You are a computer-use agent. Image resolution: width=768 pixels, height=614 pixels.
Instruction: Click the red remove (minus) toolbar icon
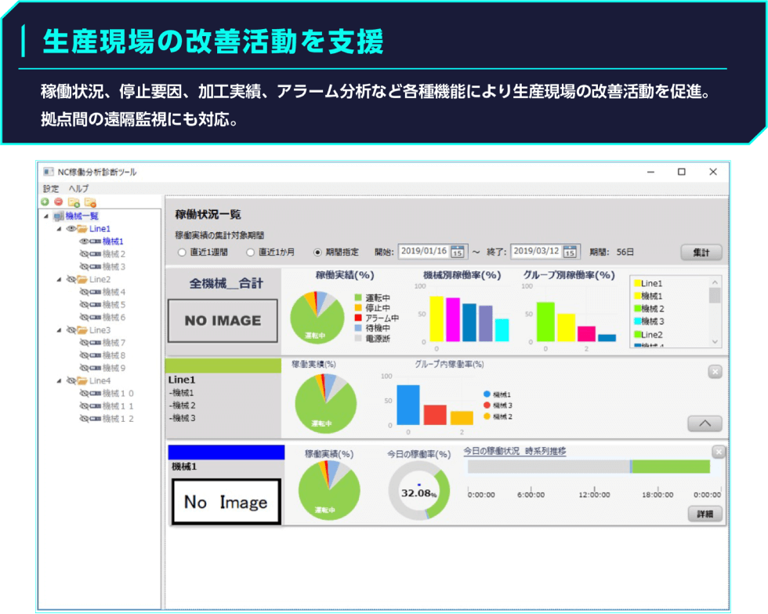click(x=58, y=202)
